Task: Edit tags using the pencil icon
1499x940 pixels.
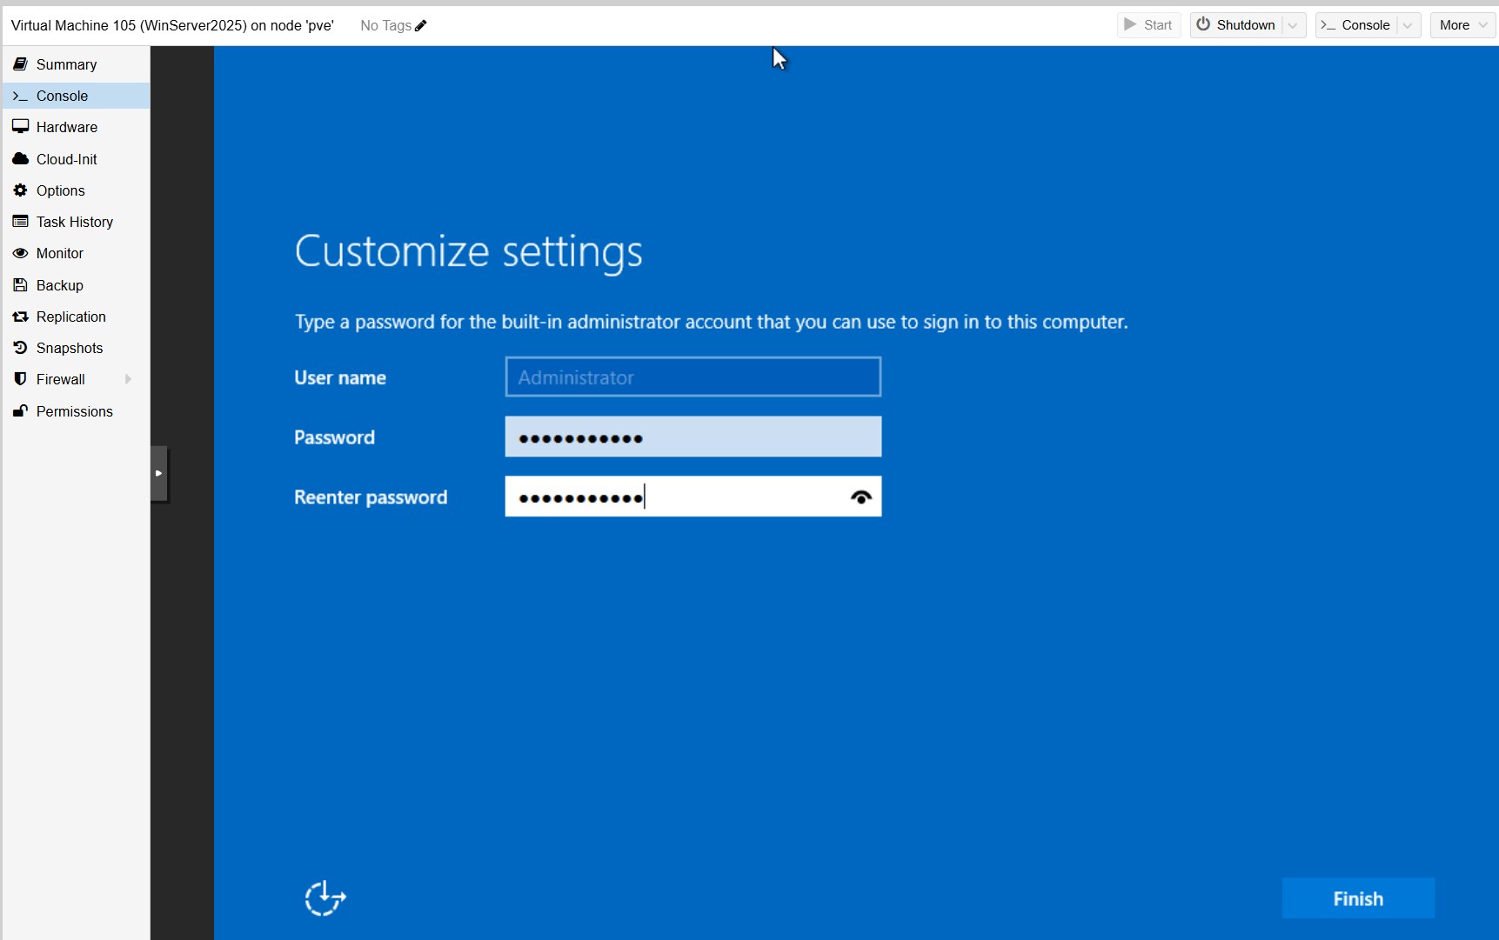Action: pos(421,26)
